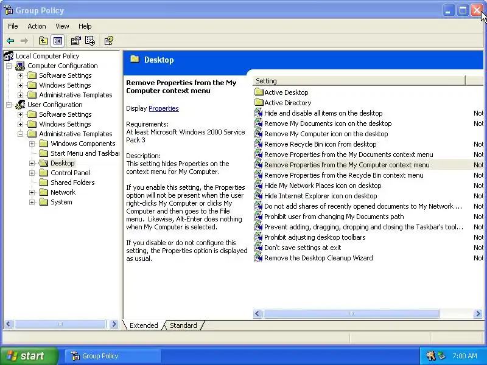Click the Start Menu and Taskbar folder icon

[x=44, y=153]
